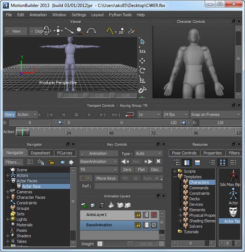Activate the Translate tool in viewer sidebar
The height and width of the screenshot is (252, 245).
142,61
